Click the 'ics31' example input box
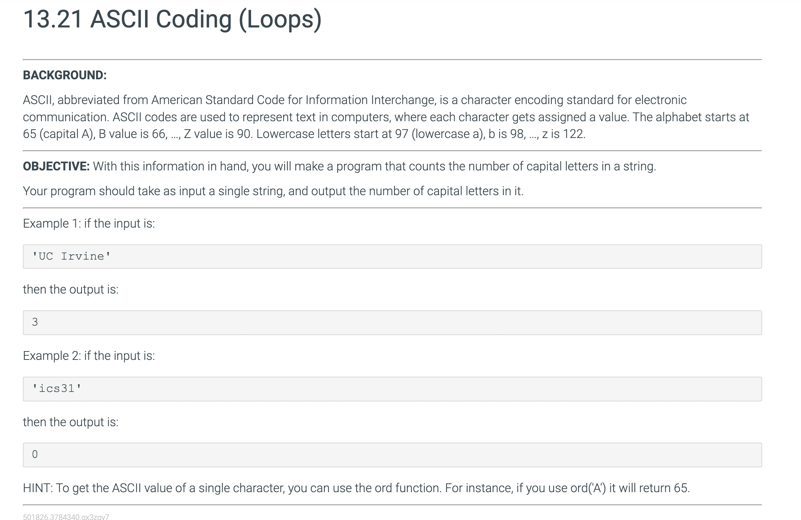This screenshot has height=520, width=801. [x=392, y=389]
